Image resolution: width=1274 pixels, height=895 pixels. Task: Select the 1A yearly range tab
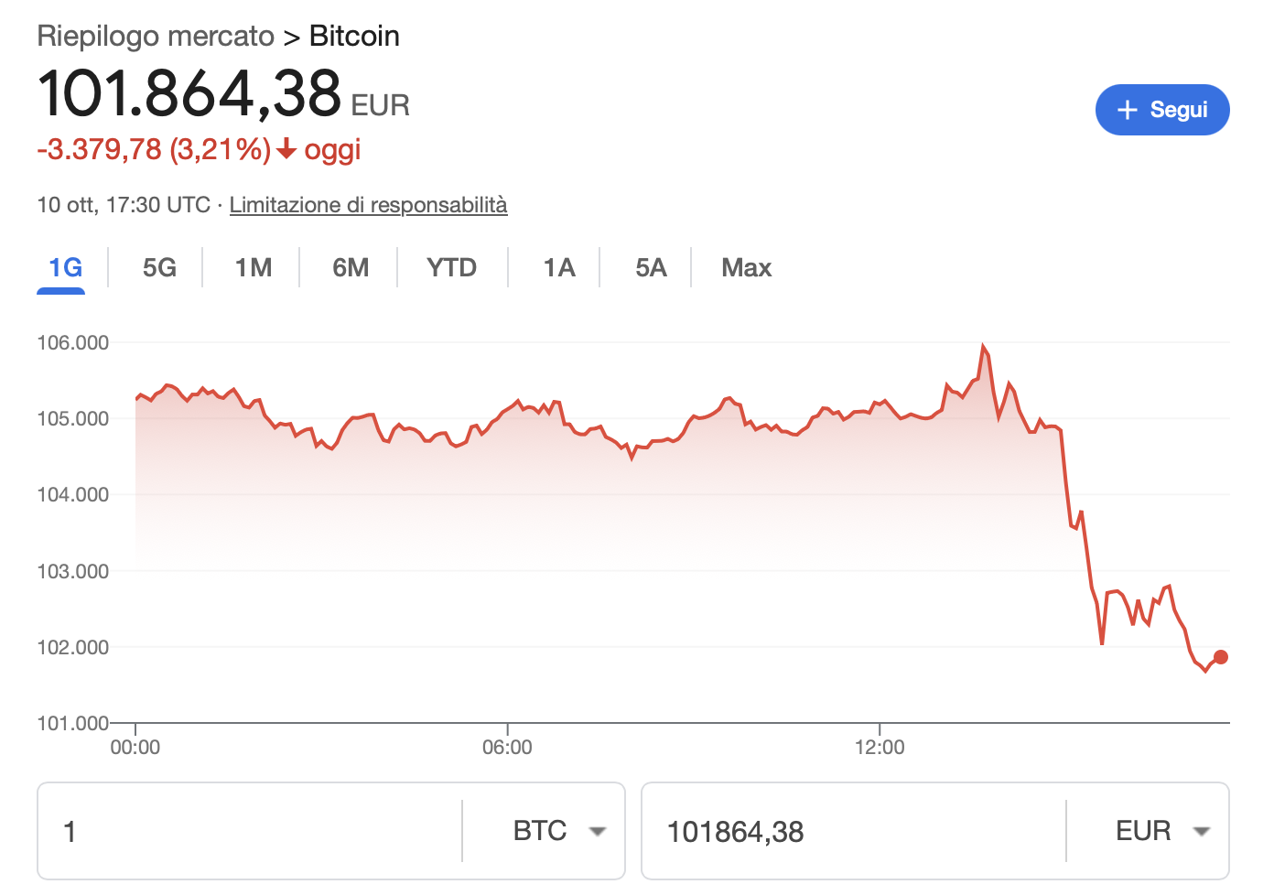coord(558,267)
